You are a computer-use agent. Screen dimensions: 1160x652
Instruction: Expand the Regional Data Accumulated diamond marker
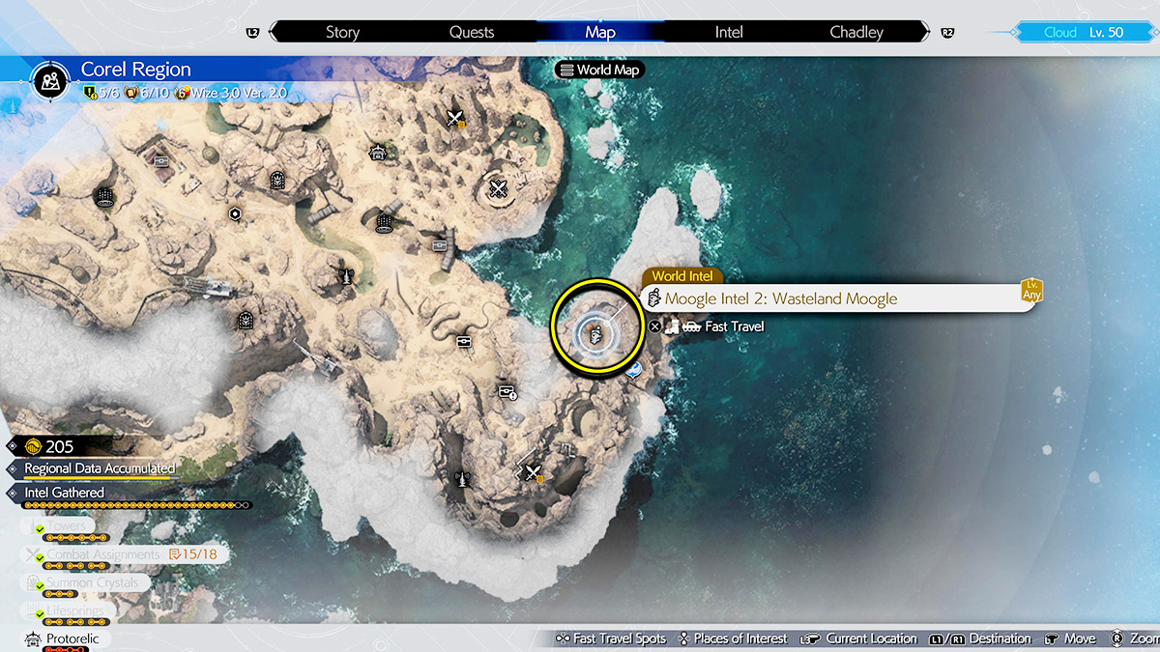(12, 469)
